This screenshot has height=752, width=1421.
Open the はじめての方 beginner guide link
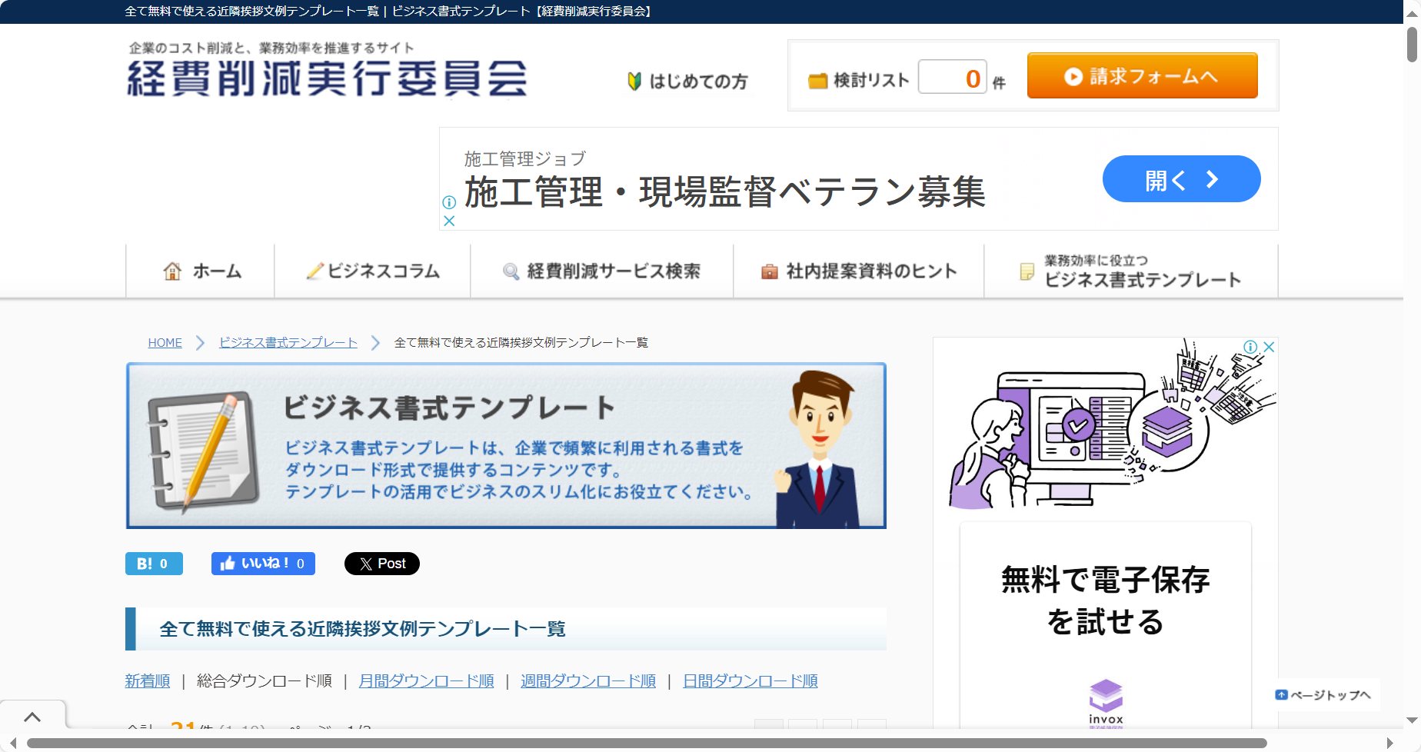(x=688, y=82)
